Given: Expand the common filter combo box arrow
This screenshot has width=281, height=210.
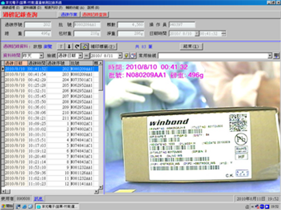Looking at the screenshot, I should tap(270, 56).
